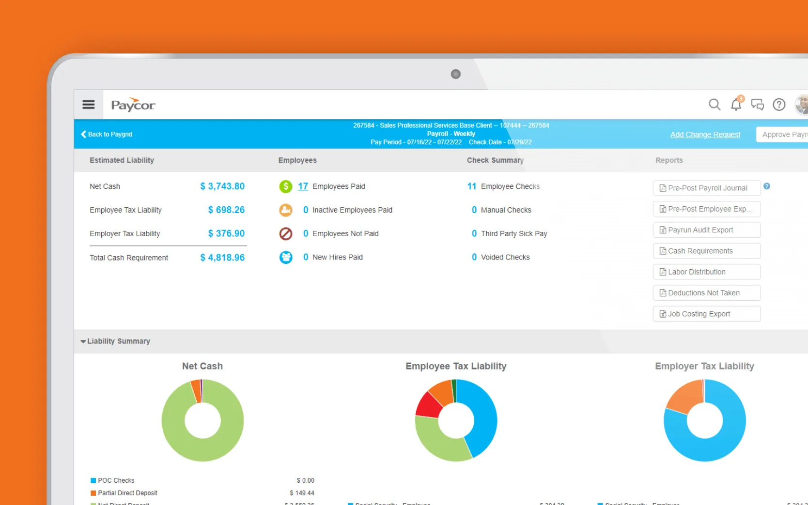Click the green dollar Employees Paid icon

286,186
